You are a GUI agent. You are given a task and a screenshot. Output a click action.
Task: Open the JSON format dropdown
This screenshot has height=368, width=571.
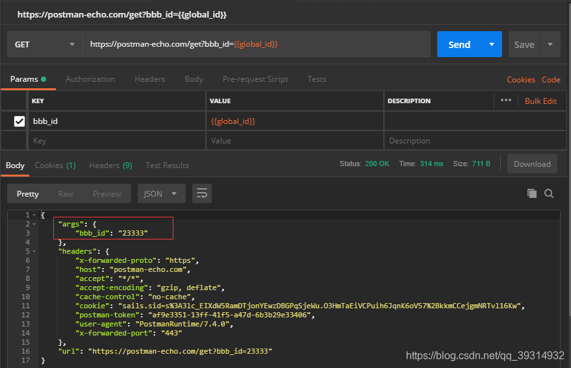[161, 193]
